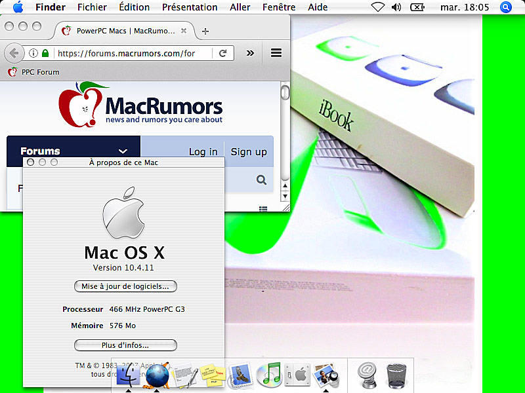
Task: Click the battery status icon
Action: pos(417,7)
